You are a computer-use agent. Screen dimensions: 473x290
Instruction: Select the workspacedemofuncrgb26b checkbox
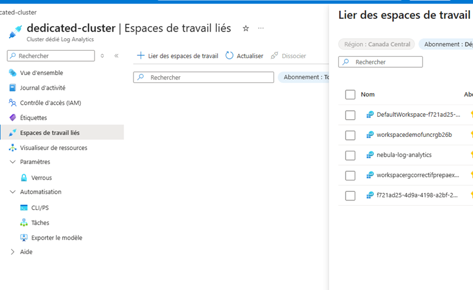[x=350, y=135]
